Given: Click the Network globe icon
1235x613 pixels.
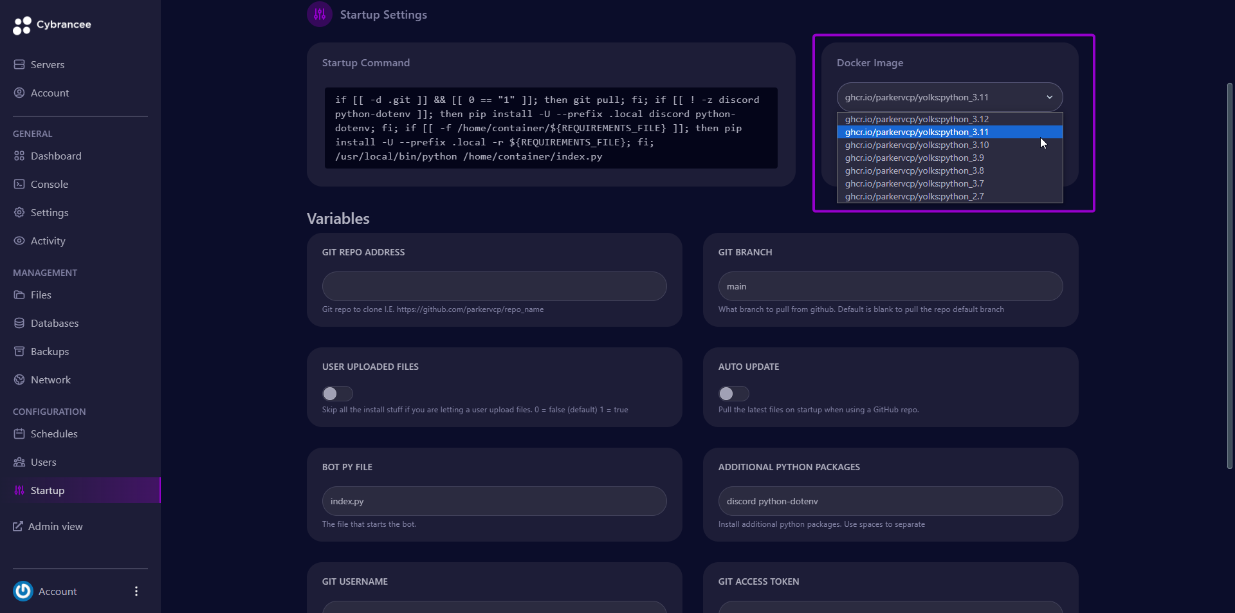Looking at the screenshot, I should click(19, 380).
